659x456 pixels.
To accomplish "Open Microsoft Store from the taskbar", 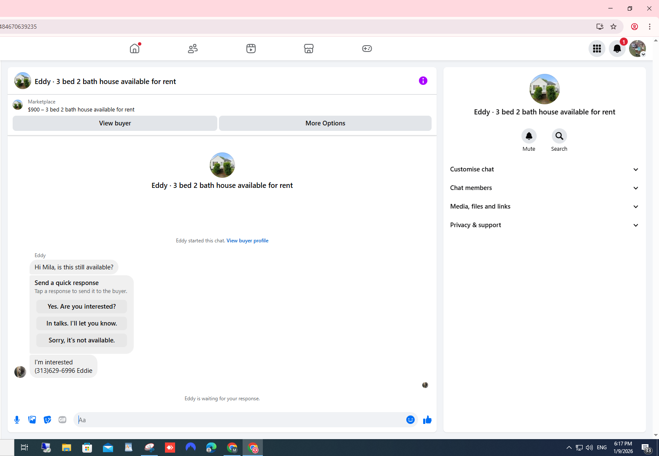I will point(87,448).
